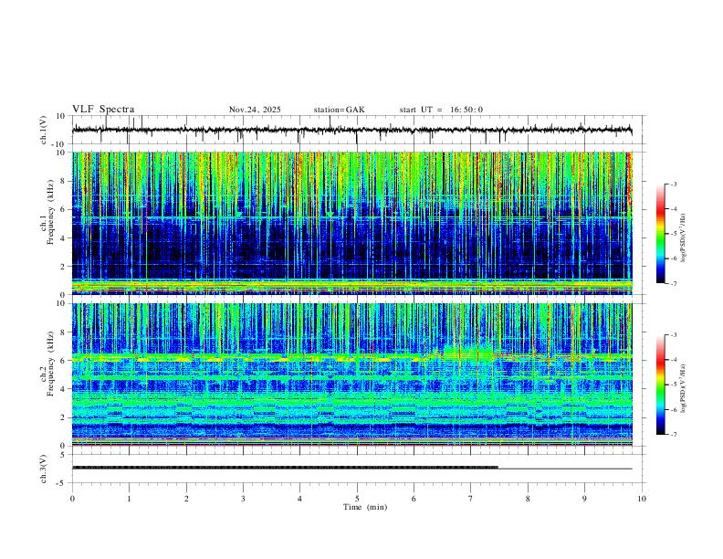Click the ch.1 voltage waveform trace

point(351,131)
